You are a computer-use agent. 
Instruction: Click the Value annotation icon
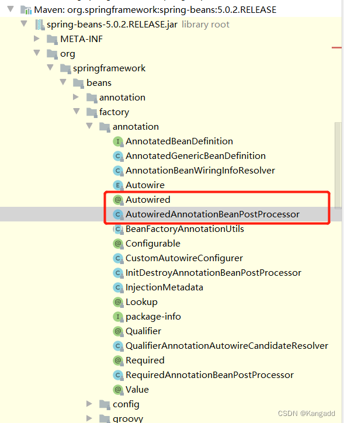pos(118,390)
